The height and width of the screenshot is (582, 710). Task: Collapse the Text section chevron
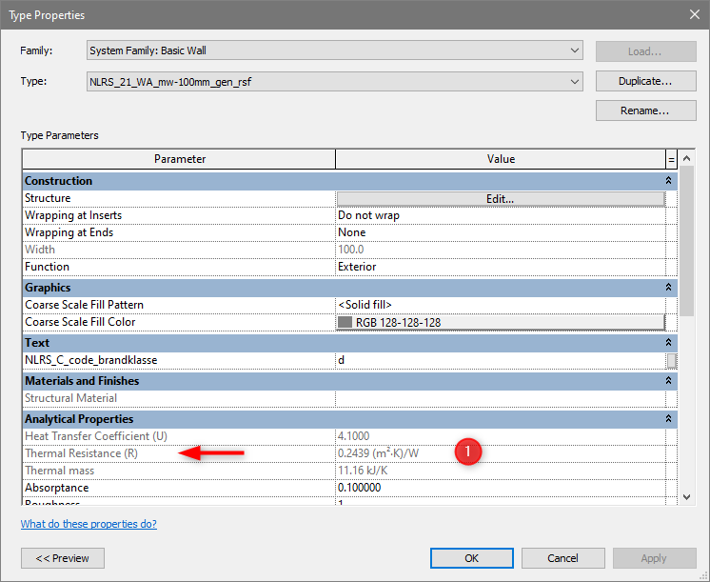coord(668,343)
